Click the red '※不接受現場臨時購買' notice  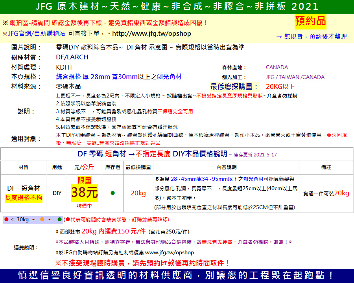pyautogui.click(x=142, y=263)
